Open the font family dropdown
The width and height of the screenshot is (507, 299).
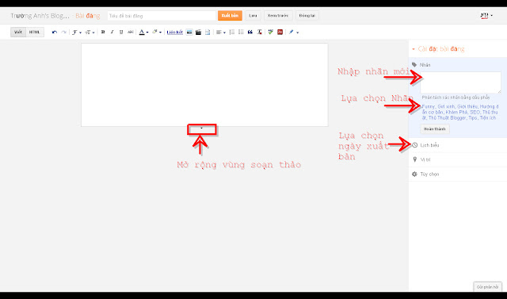pos(77,33)
